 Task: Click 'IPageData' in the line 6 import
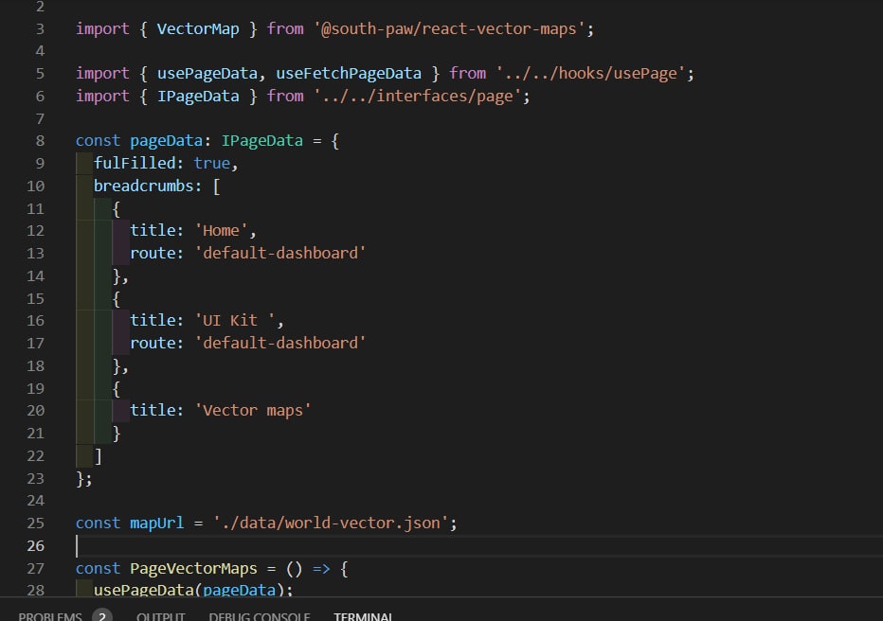click(198, 97)
